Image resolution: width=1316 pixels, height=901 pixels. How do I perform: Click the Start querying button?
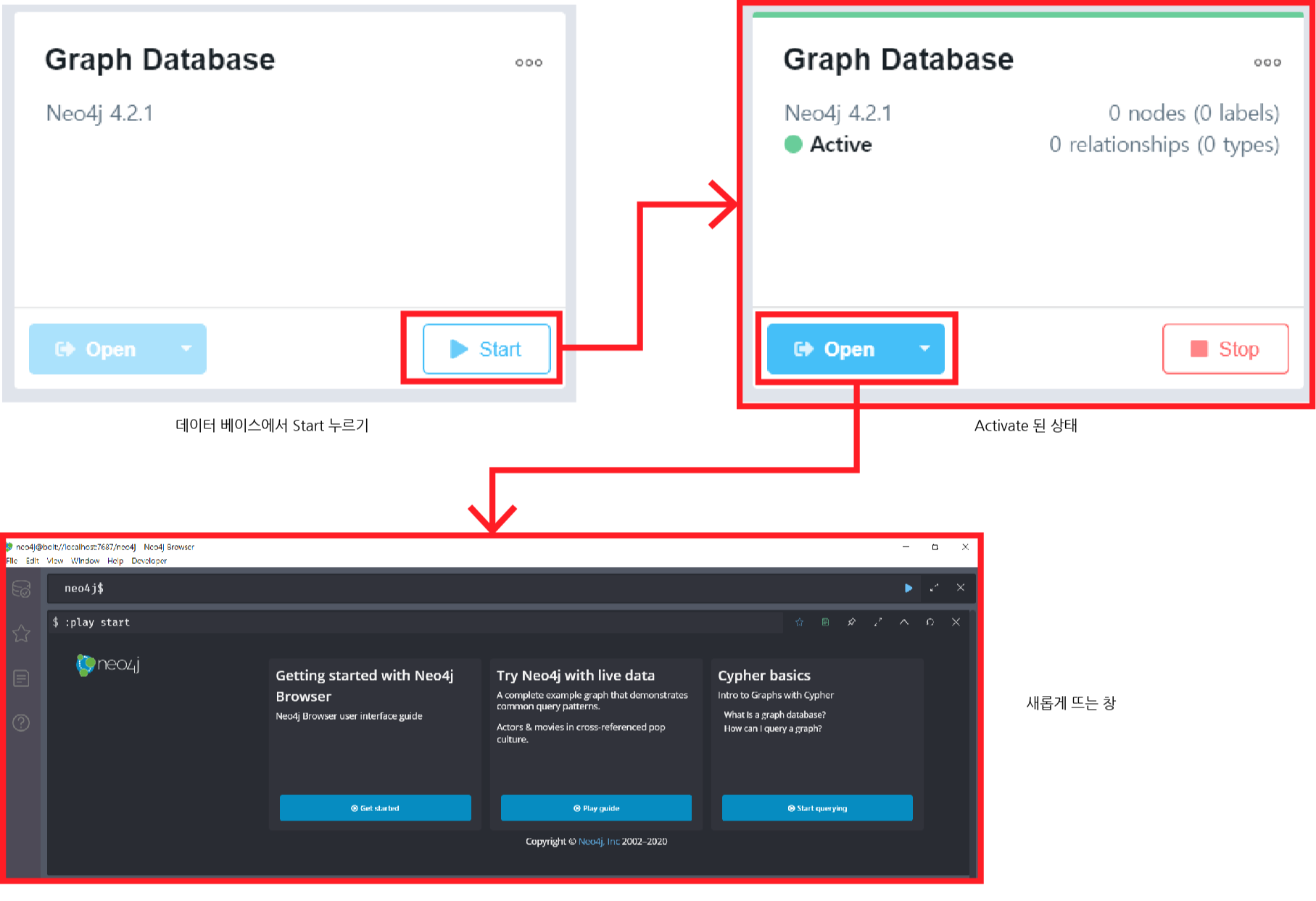tap(817, 808)
